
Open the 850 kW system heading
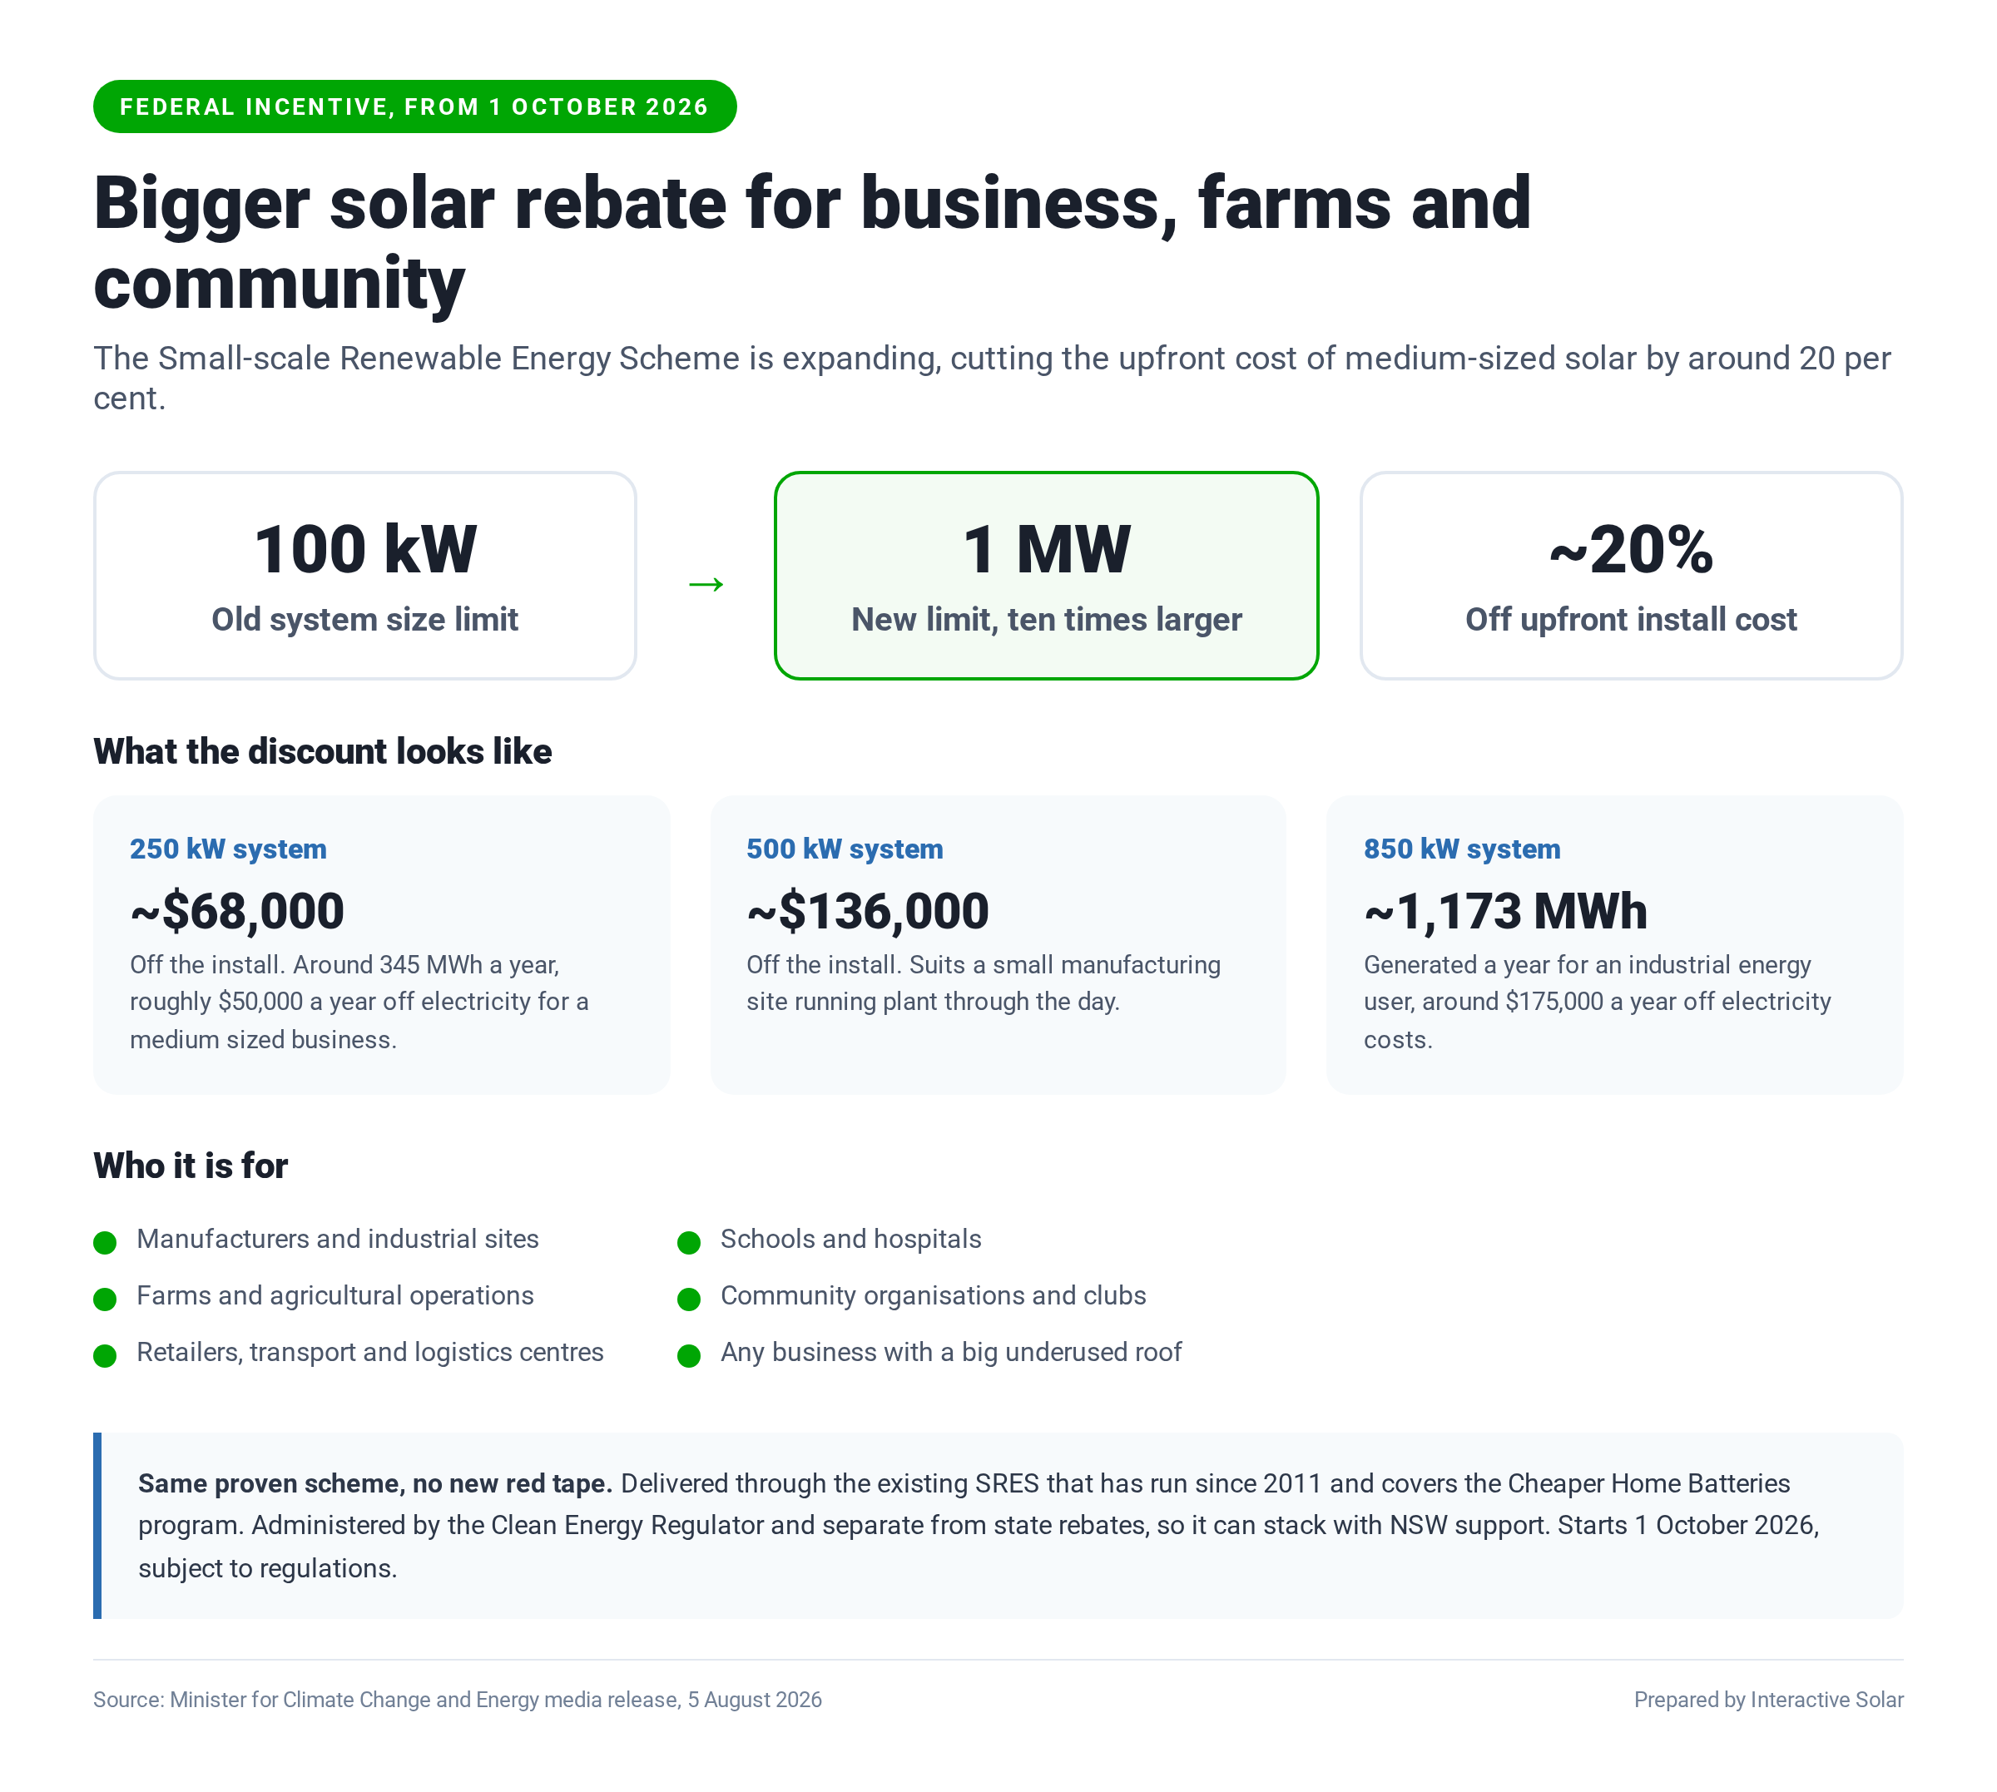click(x=1461, y=849)
